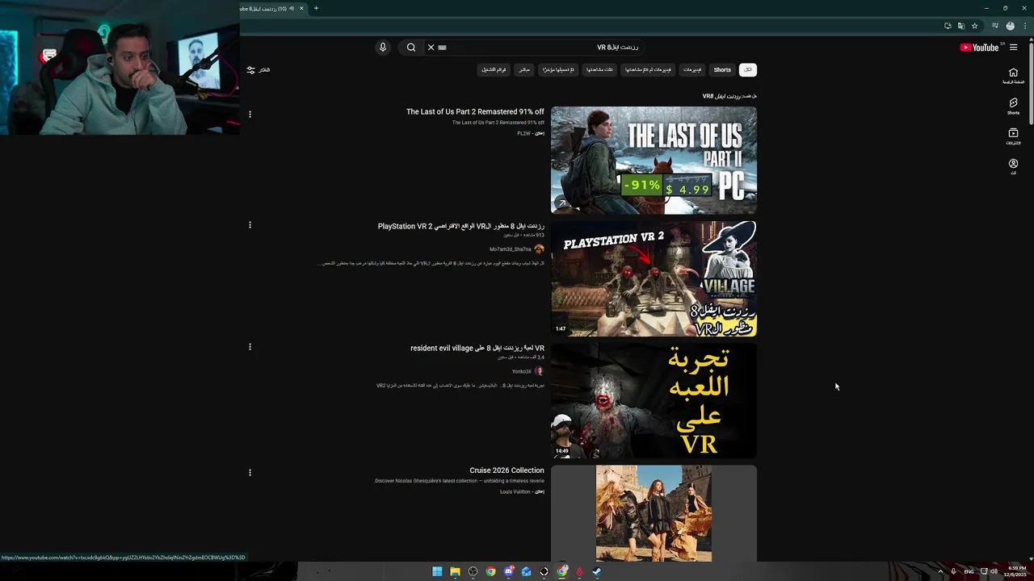This screenshot has width=1034, height=581.
Task: Click the search magnifier button
Action: point(411,48)
